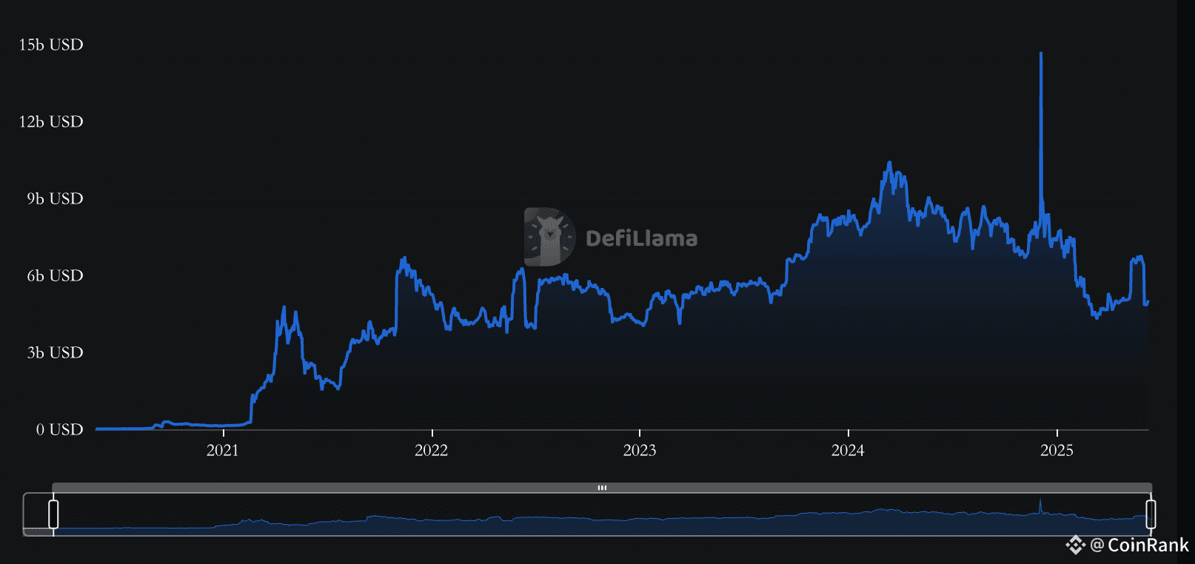Click the 2025 x-axis label
The image size is (1195, 564).
pos(1057,450)
